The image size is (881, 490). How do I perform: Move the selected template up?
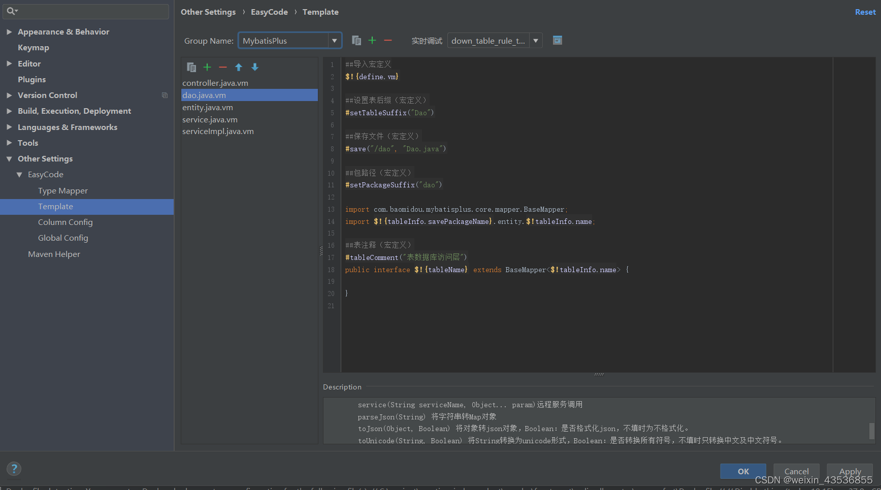pos(239,67)
